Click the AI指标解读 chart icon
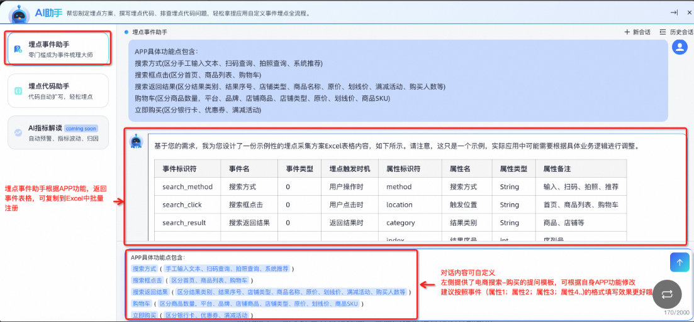 [18, 132]
